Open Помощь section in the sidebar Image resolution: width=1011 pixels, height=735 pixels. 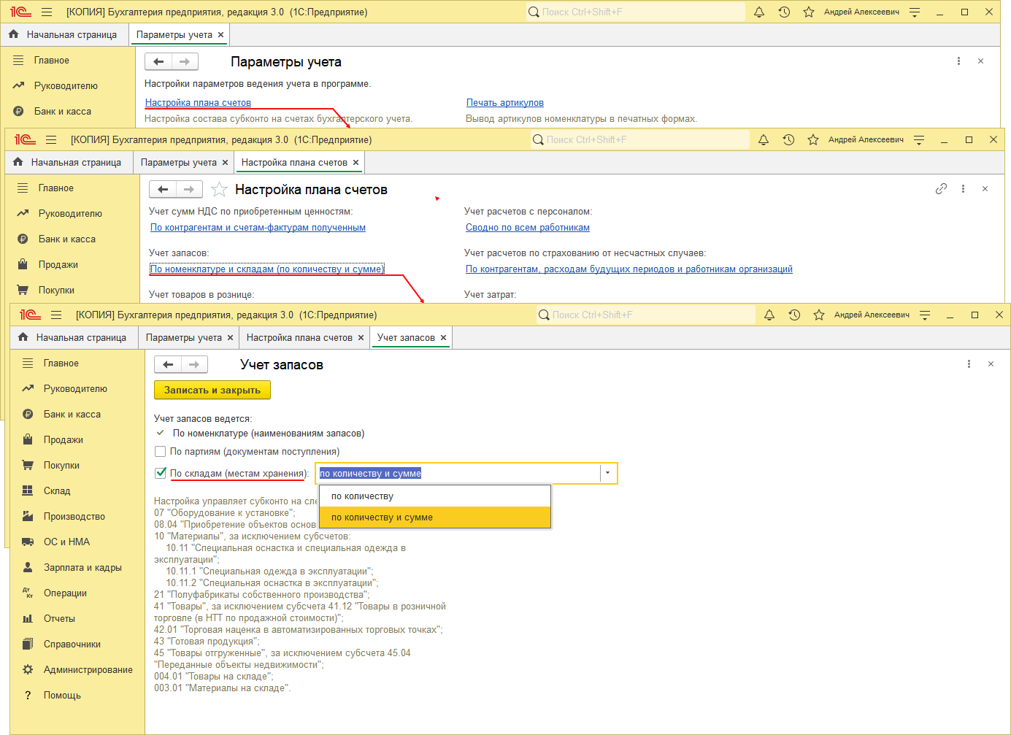point(62,695)
